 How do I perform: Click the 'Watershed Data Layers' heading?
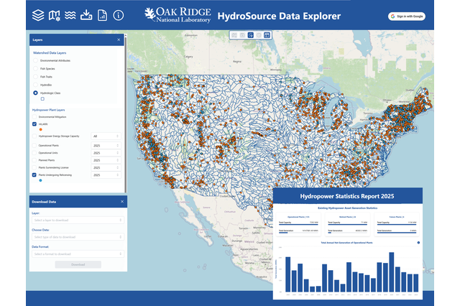[50, 52]
